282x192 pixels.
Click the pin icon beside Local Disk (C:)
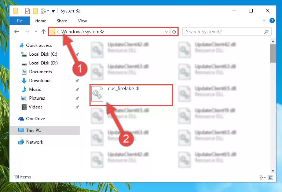pos(77,54)
